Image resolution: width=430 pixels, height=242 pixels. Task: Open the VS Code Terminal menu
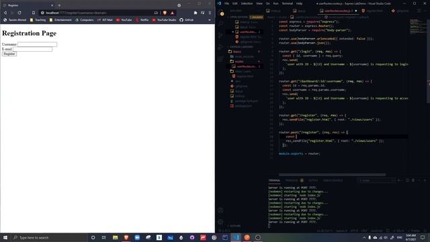(x=287, y=3)
